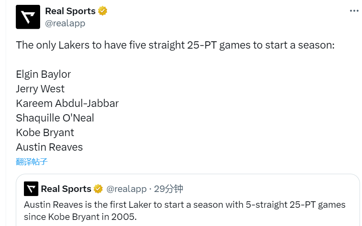Open quoted post via 'first Laker to start' sentence
The height and width of the screenshot is (226, 362).
click(184, 205)
